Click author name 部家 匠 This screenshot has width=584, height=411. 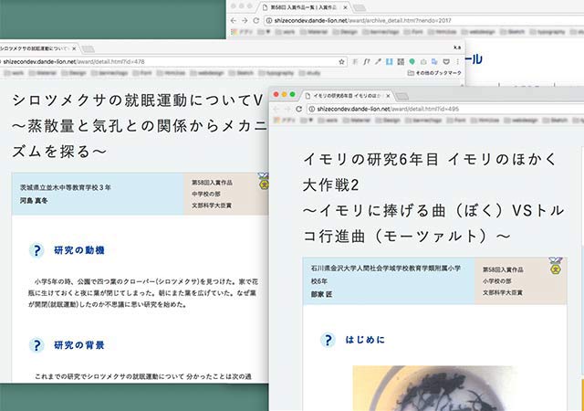(x=321, y=294)
